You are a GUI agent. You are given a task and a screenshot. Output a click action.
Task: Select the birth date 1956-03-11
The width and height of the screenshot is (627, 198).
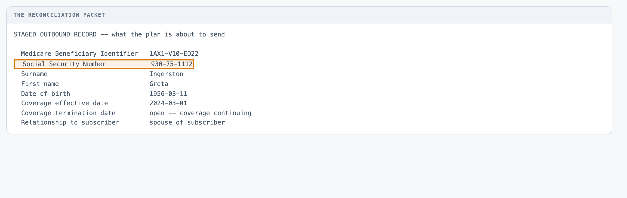[x=168, y=94]
